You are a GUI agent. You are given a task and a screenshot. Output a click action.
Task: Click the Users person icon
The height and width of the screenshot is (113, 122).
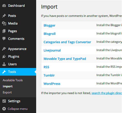tap(4, 64)
